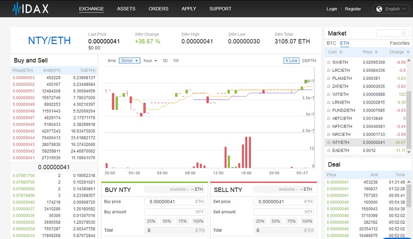The width and height of the screenshot is (413, 239).
Task: Favorite ZAT/ETH with its star icon
Action: pyautogui.click(x=328, y=86)
